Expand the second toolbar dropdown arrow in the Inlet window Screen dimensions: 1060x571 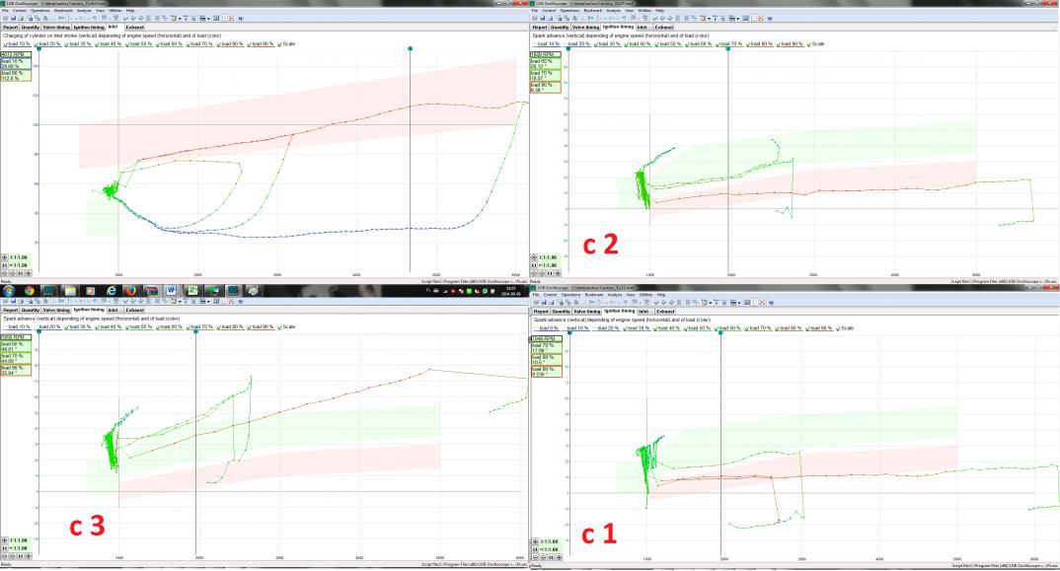209,19
